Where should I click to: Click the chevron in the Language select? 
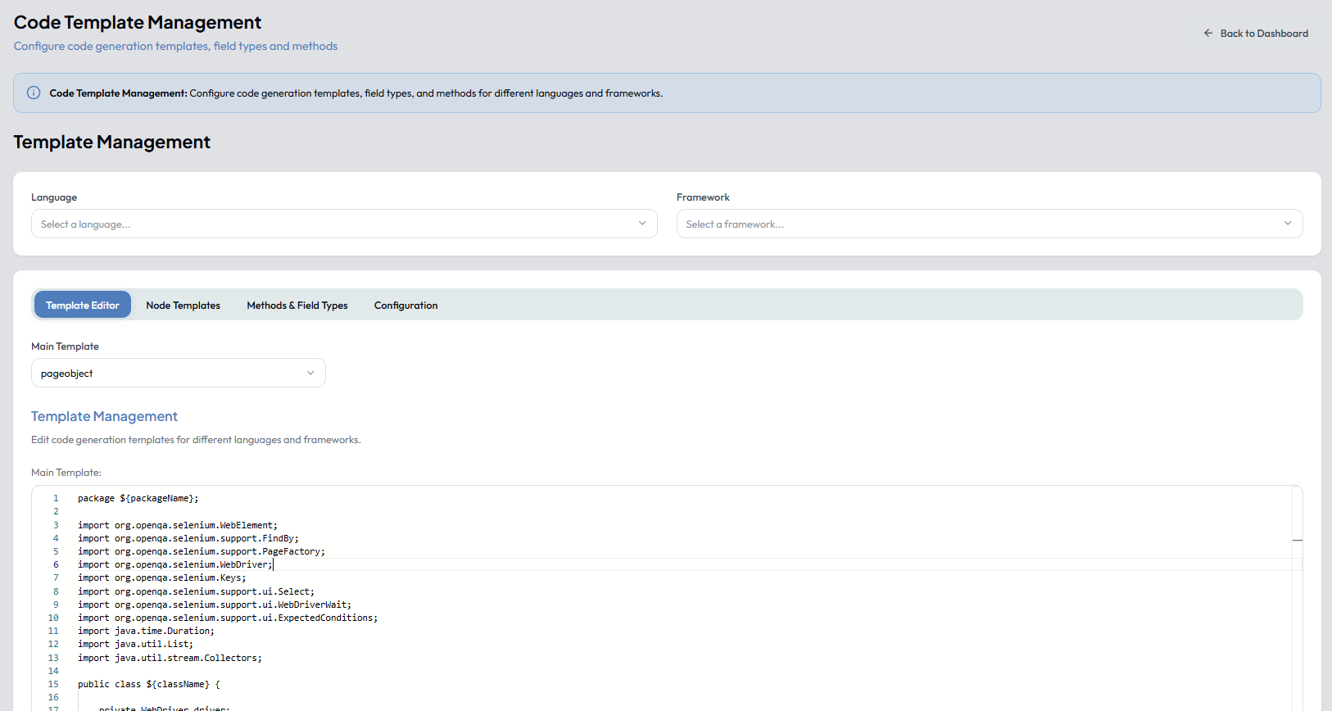(x=642, y=224)
